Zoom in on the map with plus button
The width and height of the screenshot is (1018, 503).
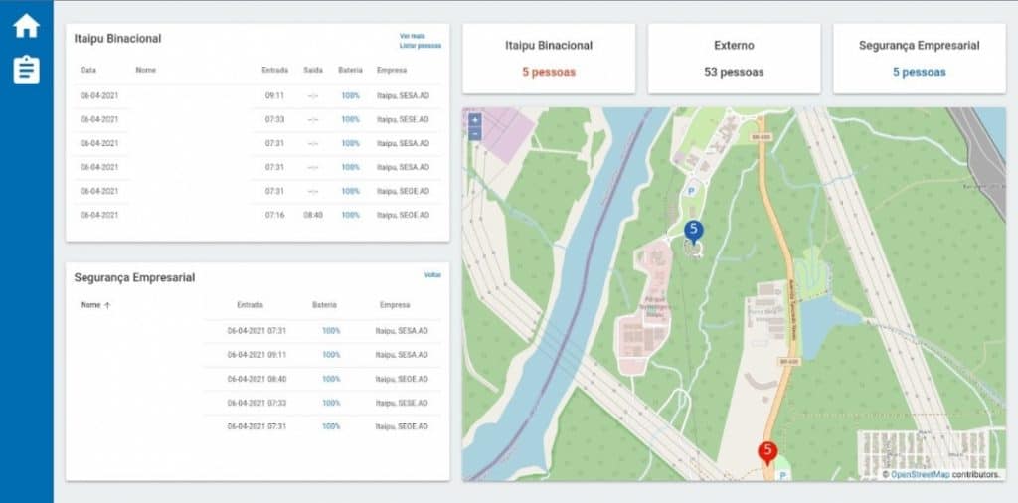474,120
